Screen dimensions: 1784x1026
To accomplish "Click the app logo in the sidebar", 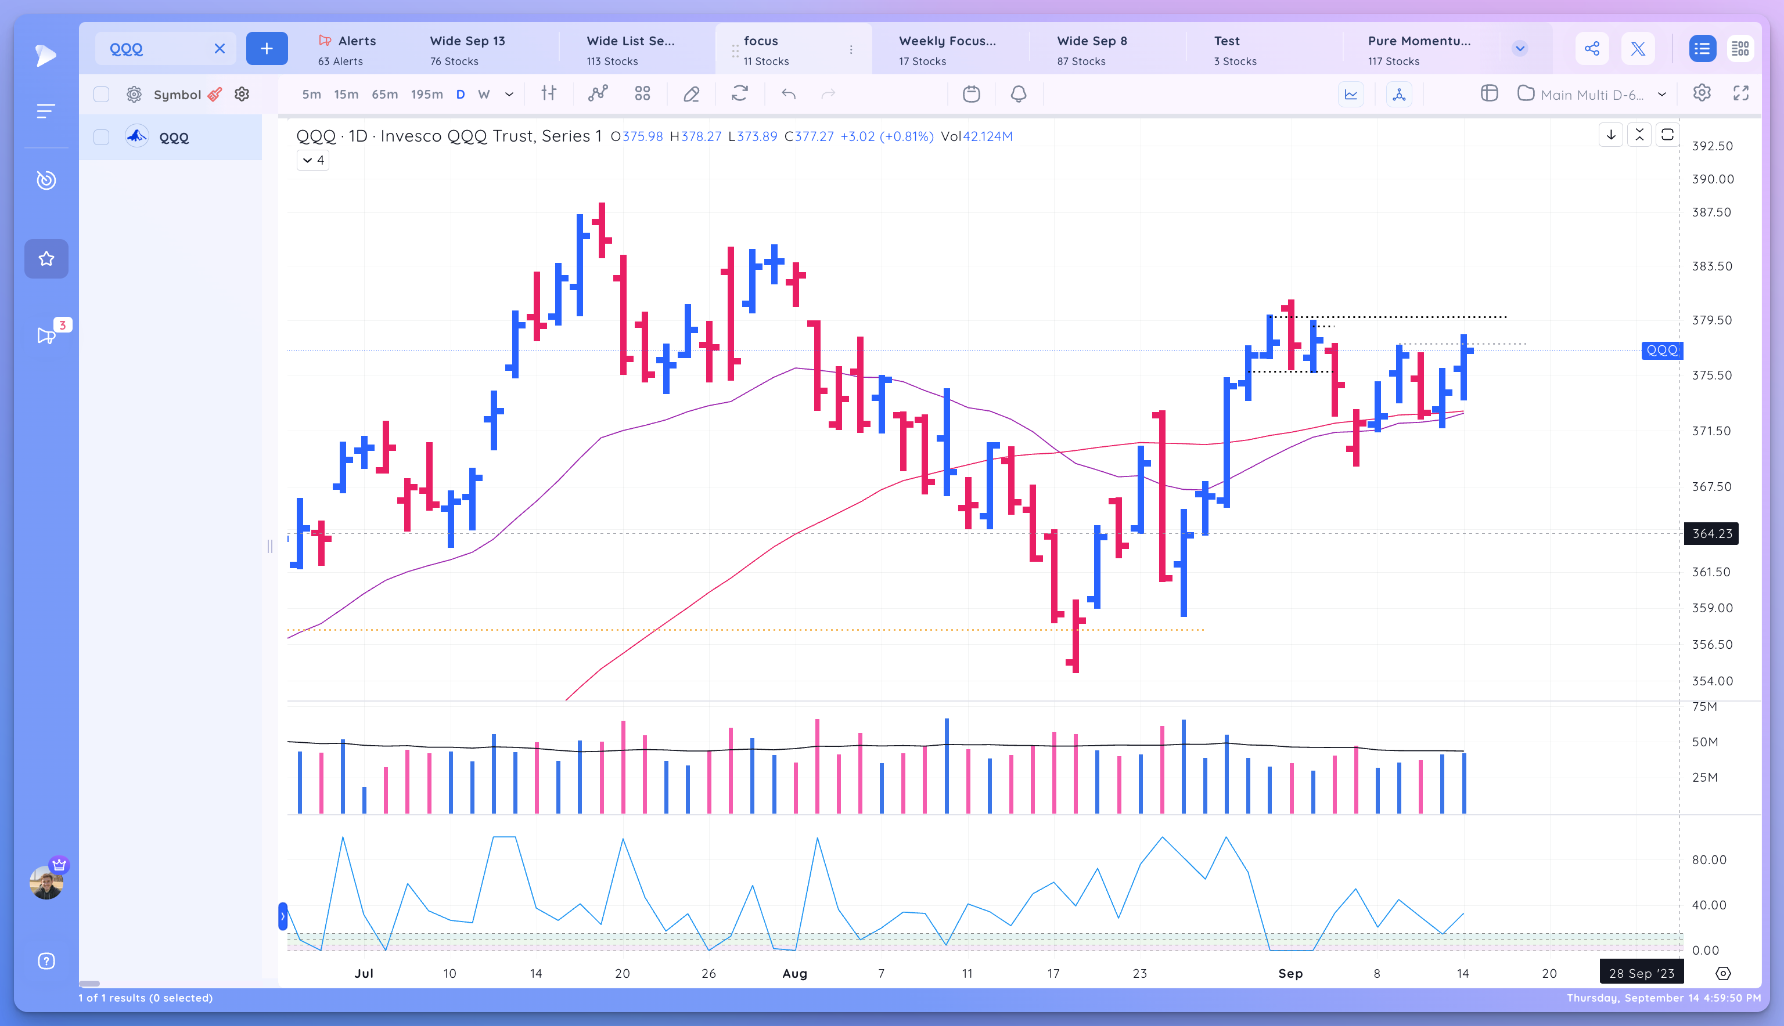I will [x=46, y=55].
